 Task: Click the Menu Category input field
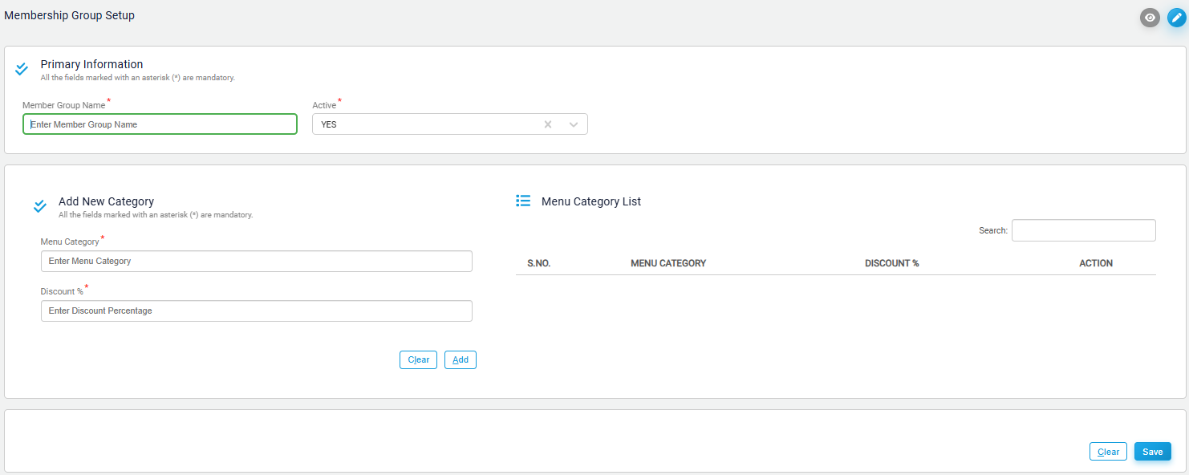click(x=256, y=261)
